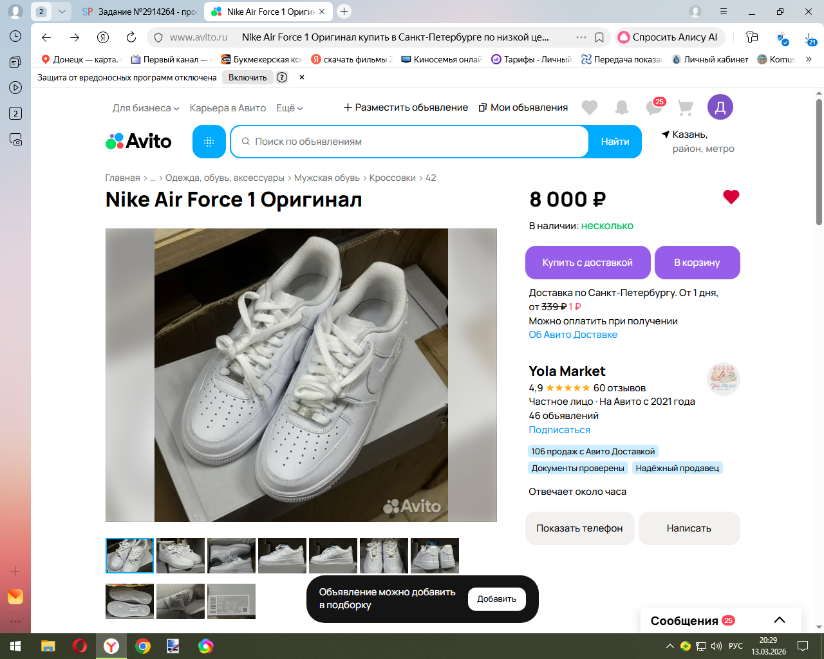Open Windows Start menu
Image resolution: width=824 pixels, height=659 pixels.
click(15, 646)
